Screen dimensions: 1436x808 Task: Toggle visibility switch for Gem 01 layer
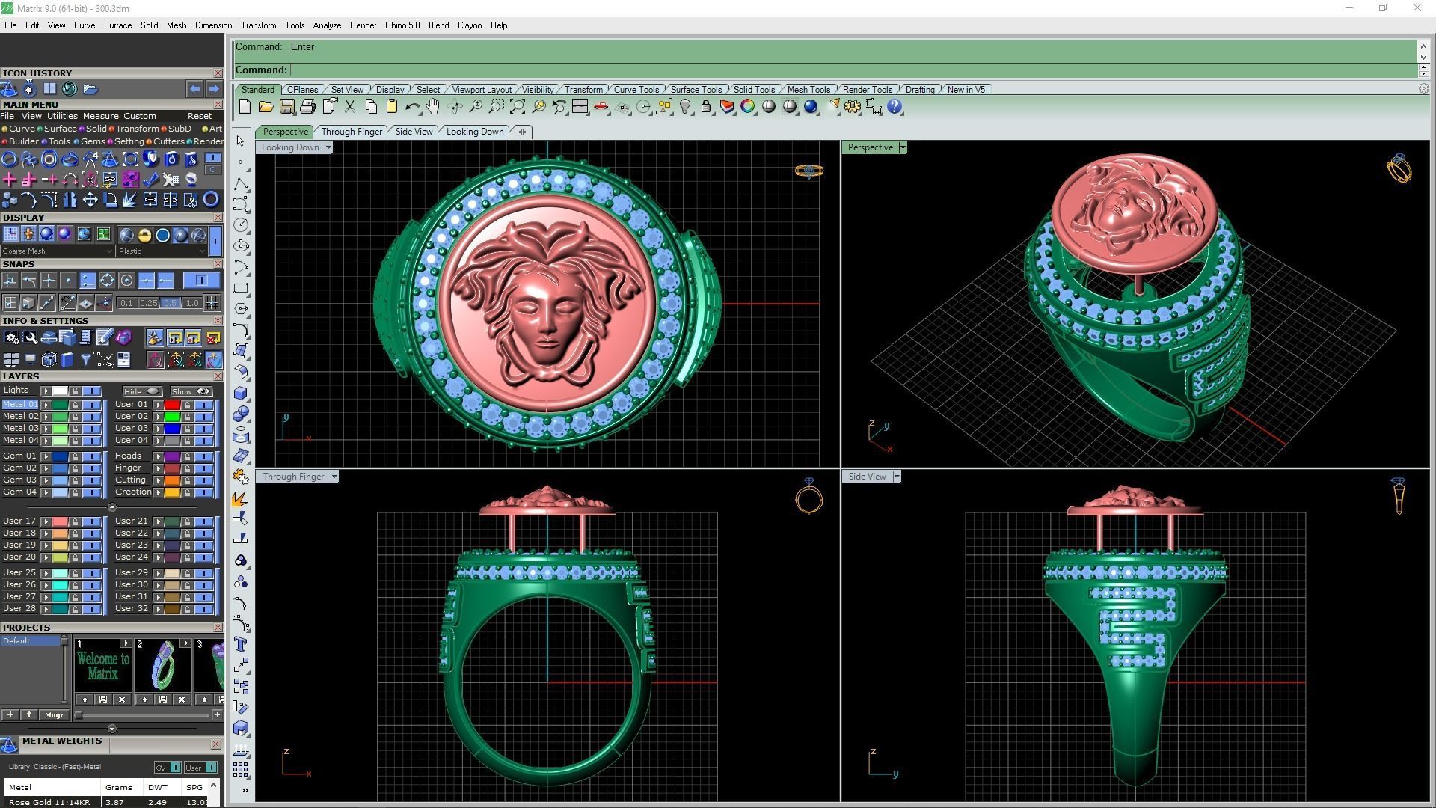[x=91, y=456]
